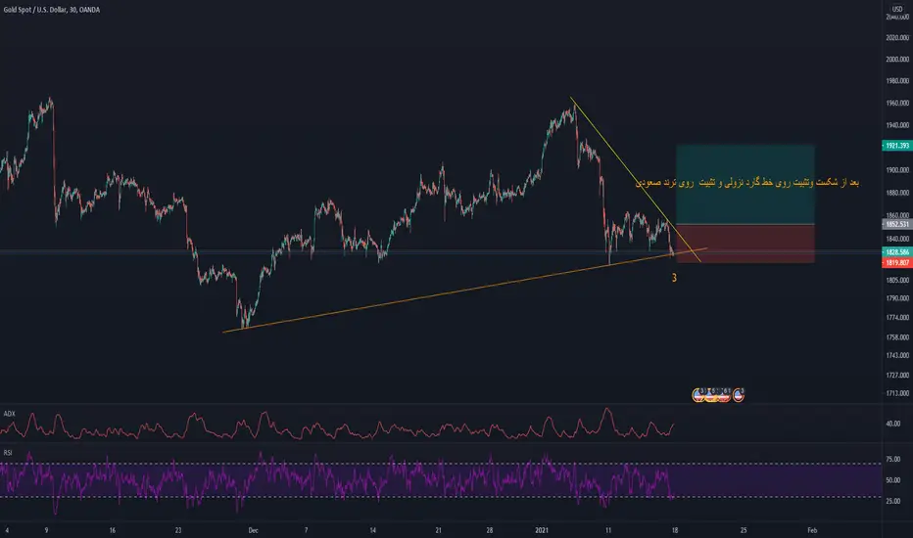Click the 1713.000 price axis label
The width and height of the screenshot is (913, 538).
(897, 394)
